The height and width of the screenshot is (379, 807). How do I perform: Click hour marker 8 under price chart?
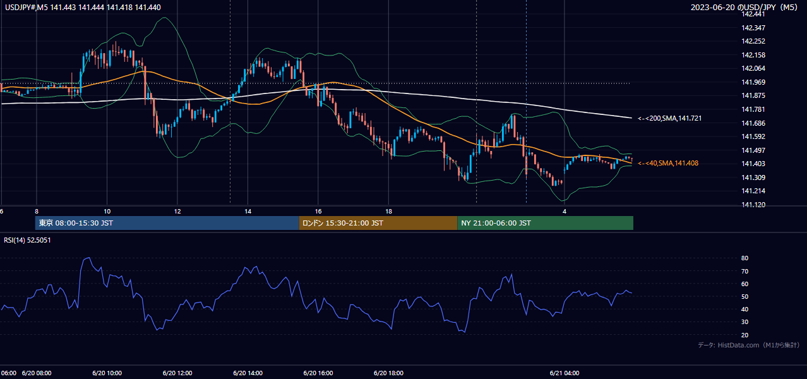37,211
